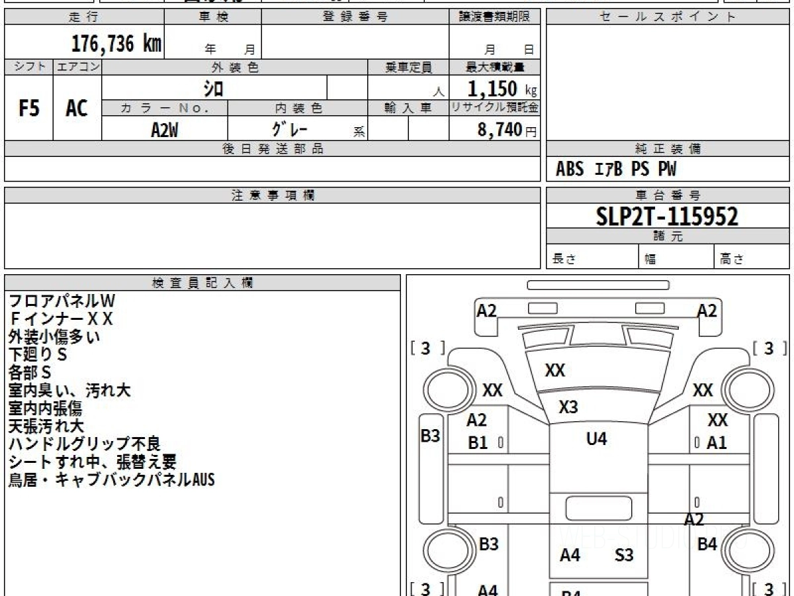Select the chassis number SLP2T-115952
Screen dimensions: 794x596
(x=667, y=216)
